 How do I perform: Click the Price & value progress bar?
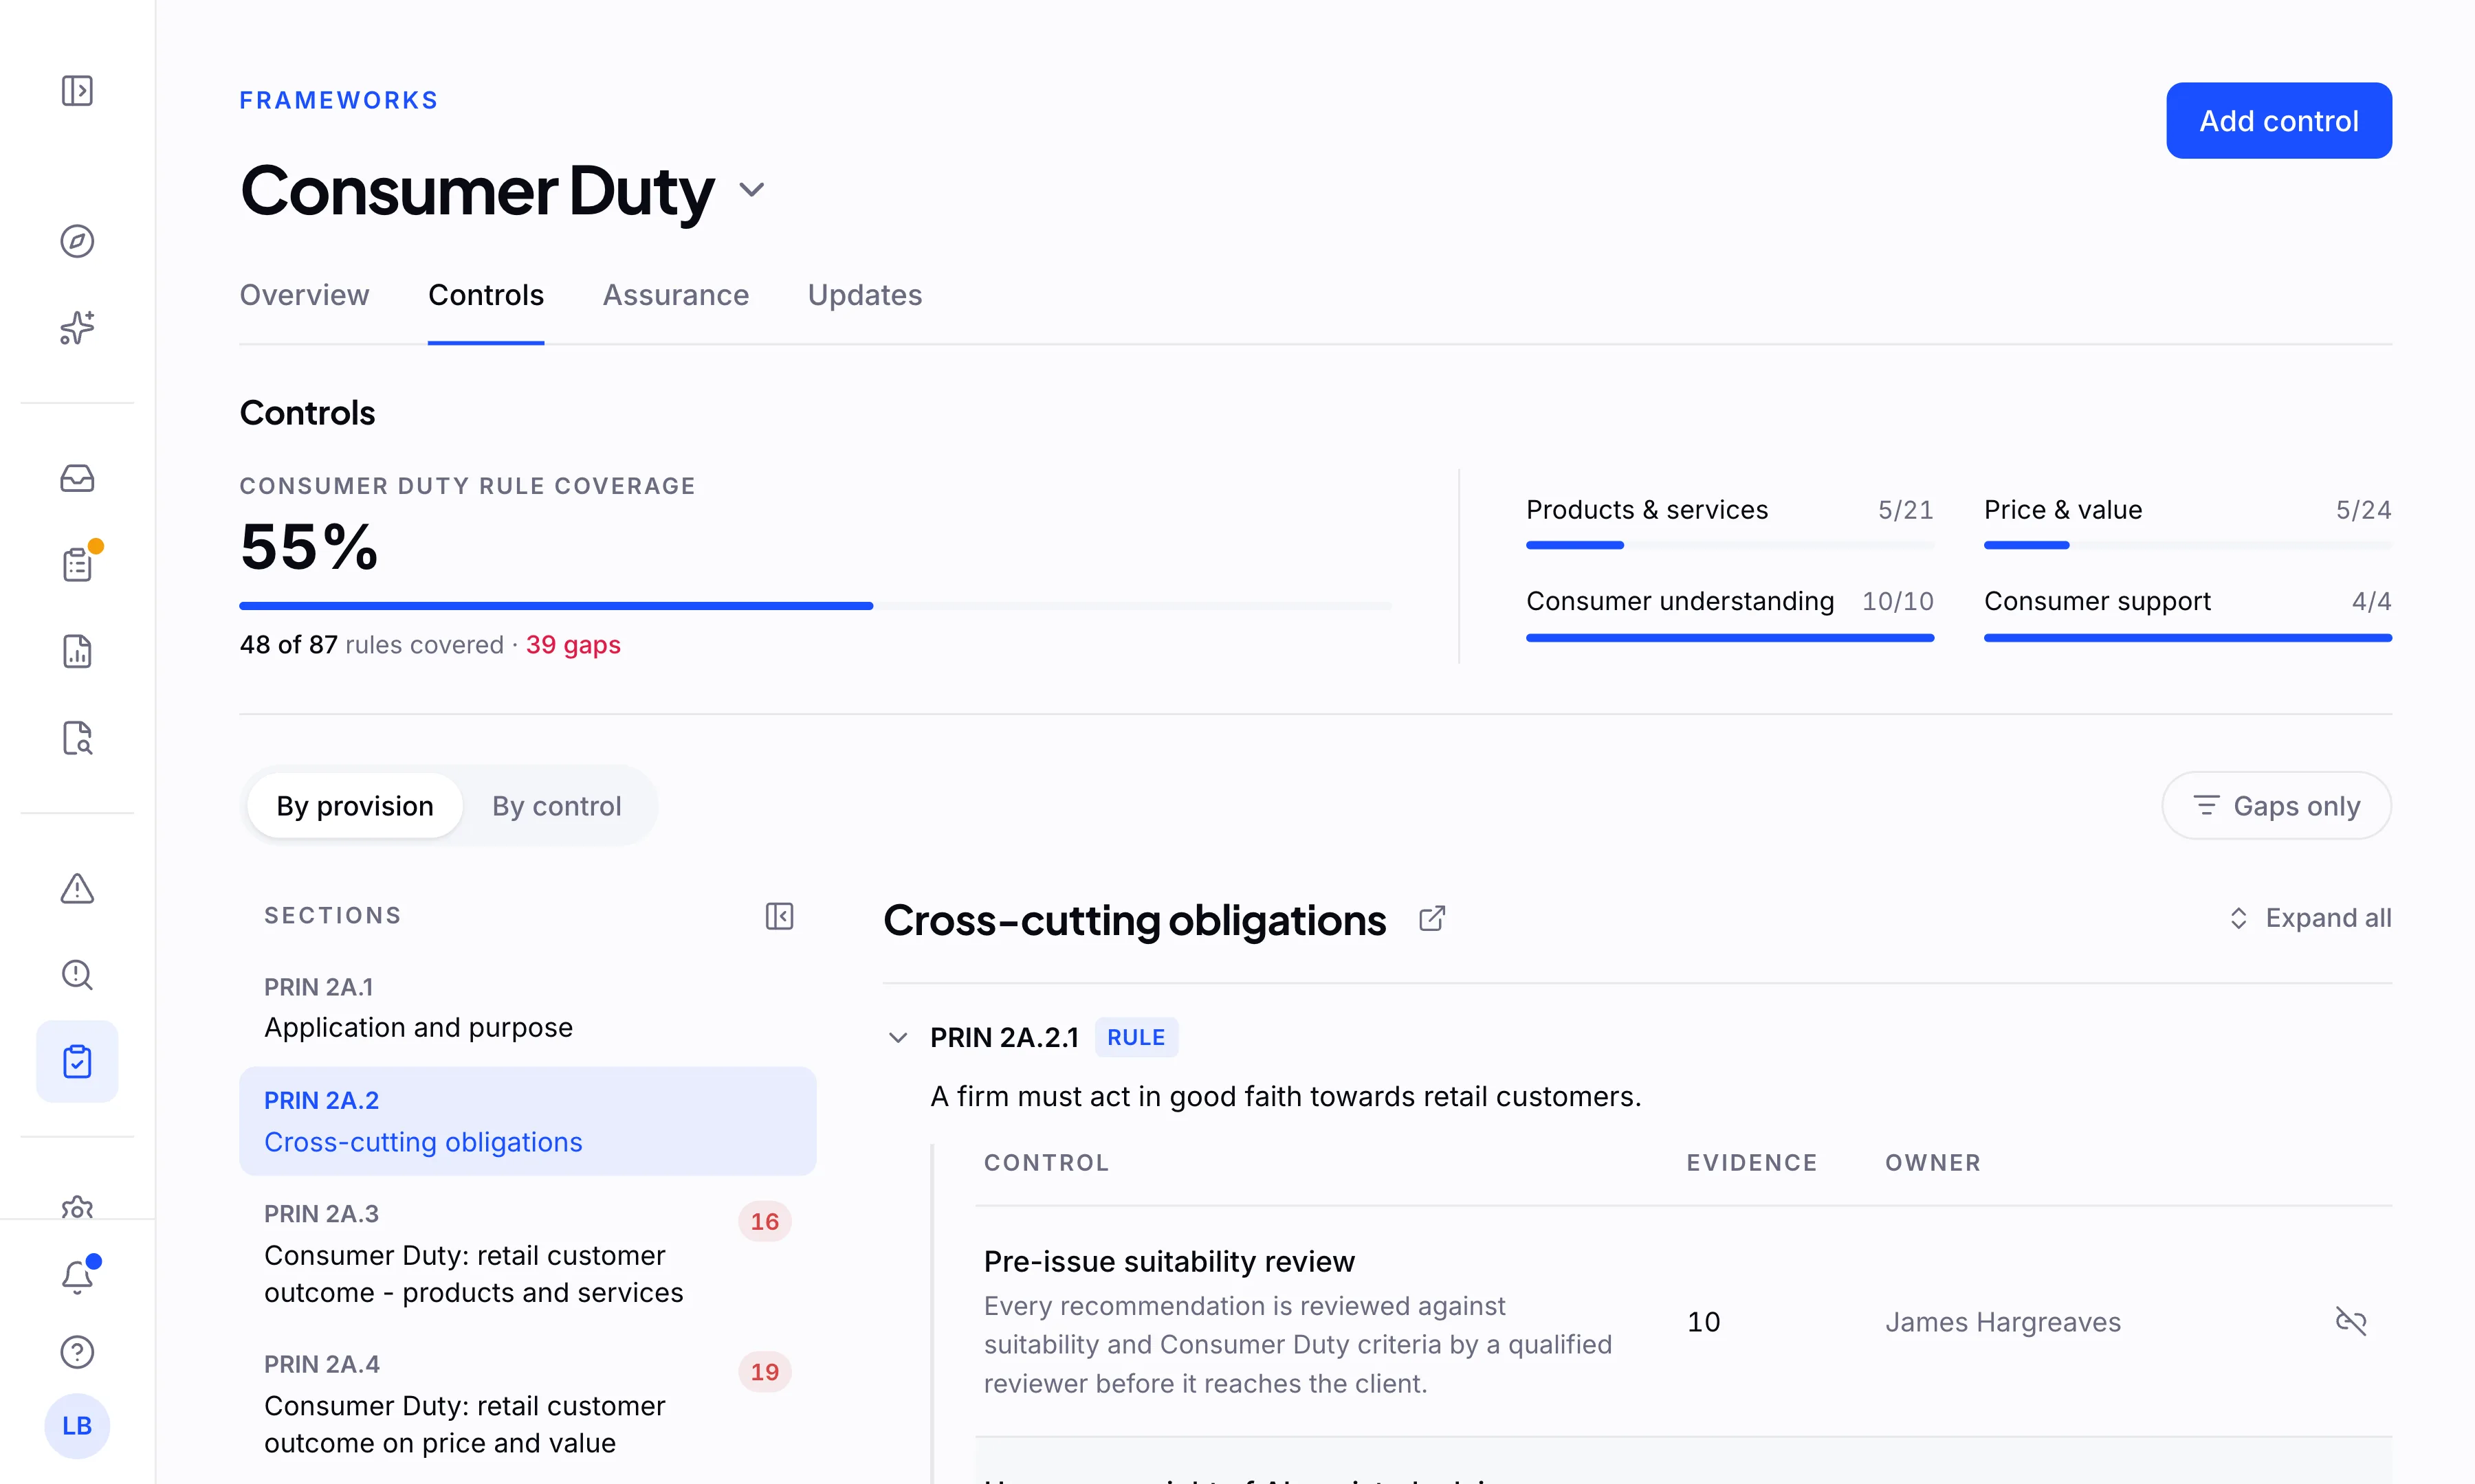(x=2187, y=545)
